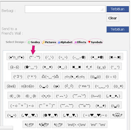Viewport: 131px width, 130px height.
Task: Switch to the Effects tab
Action: click(x=80, y=42)
